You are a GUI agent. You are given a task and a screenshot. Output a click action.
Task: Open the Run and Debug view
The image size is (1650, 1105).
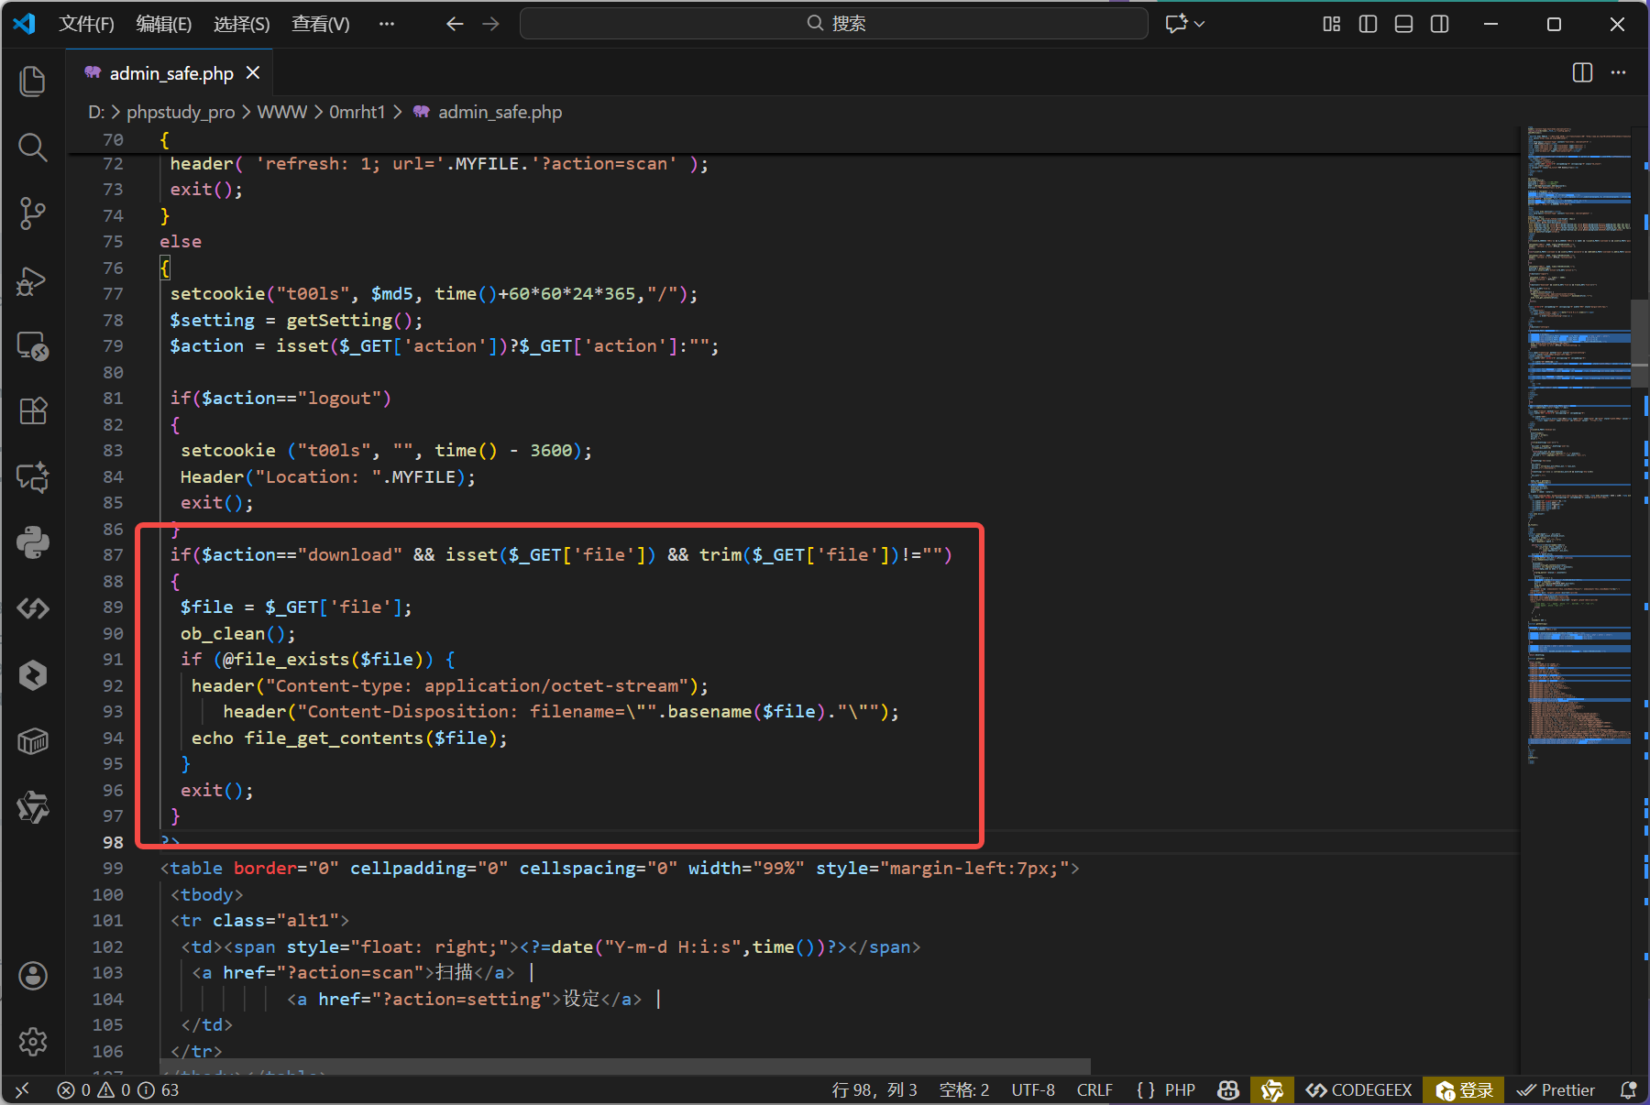[33, 280]
